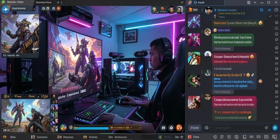Click the orange icon heading the chat channel list

pyautogui.click(x=190, y=10)
